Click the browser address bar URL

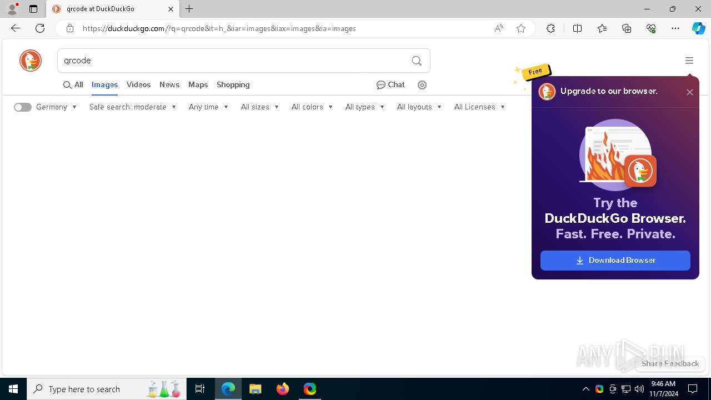219,28
